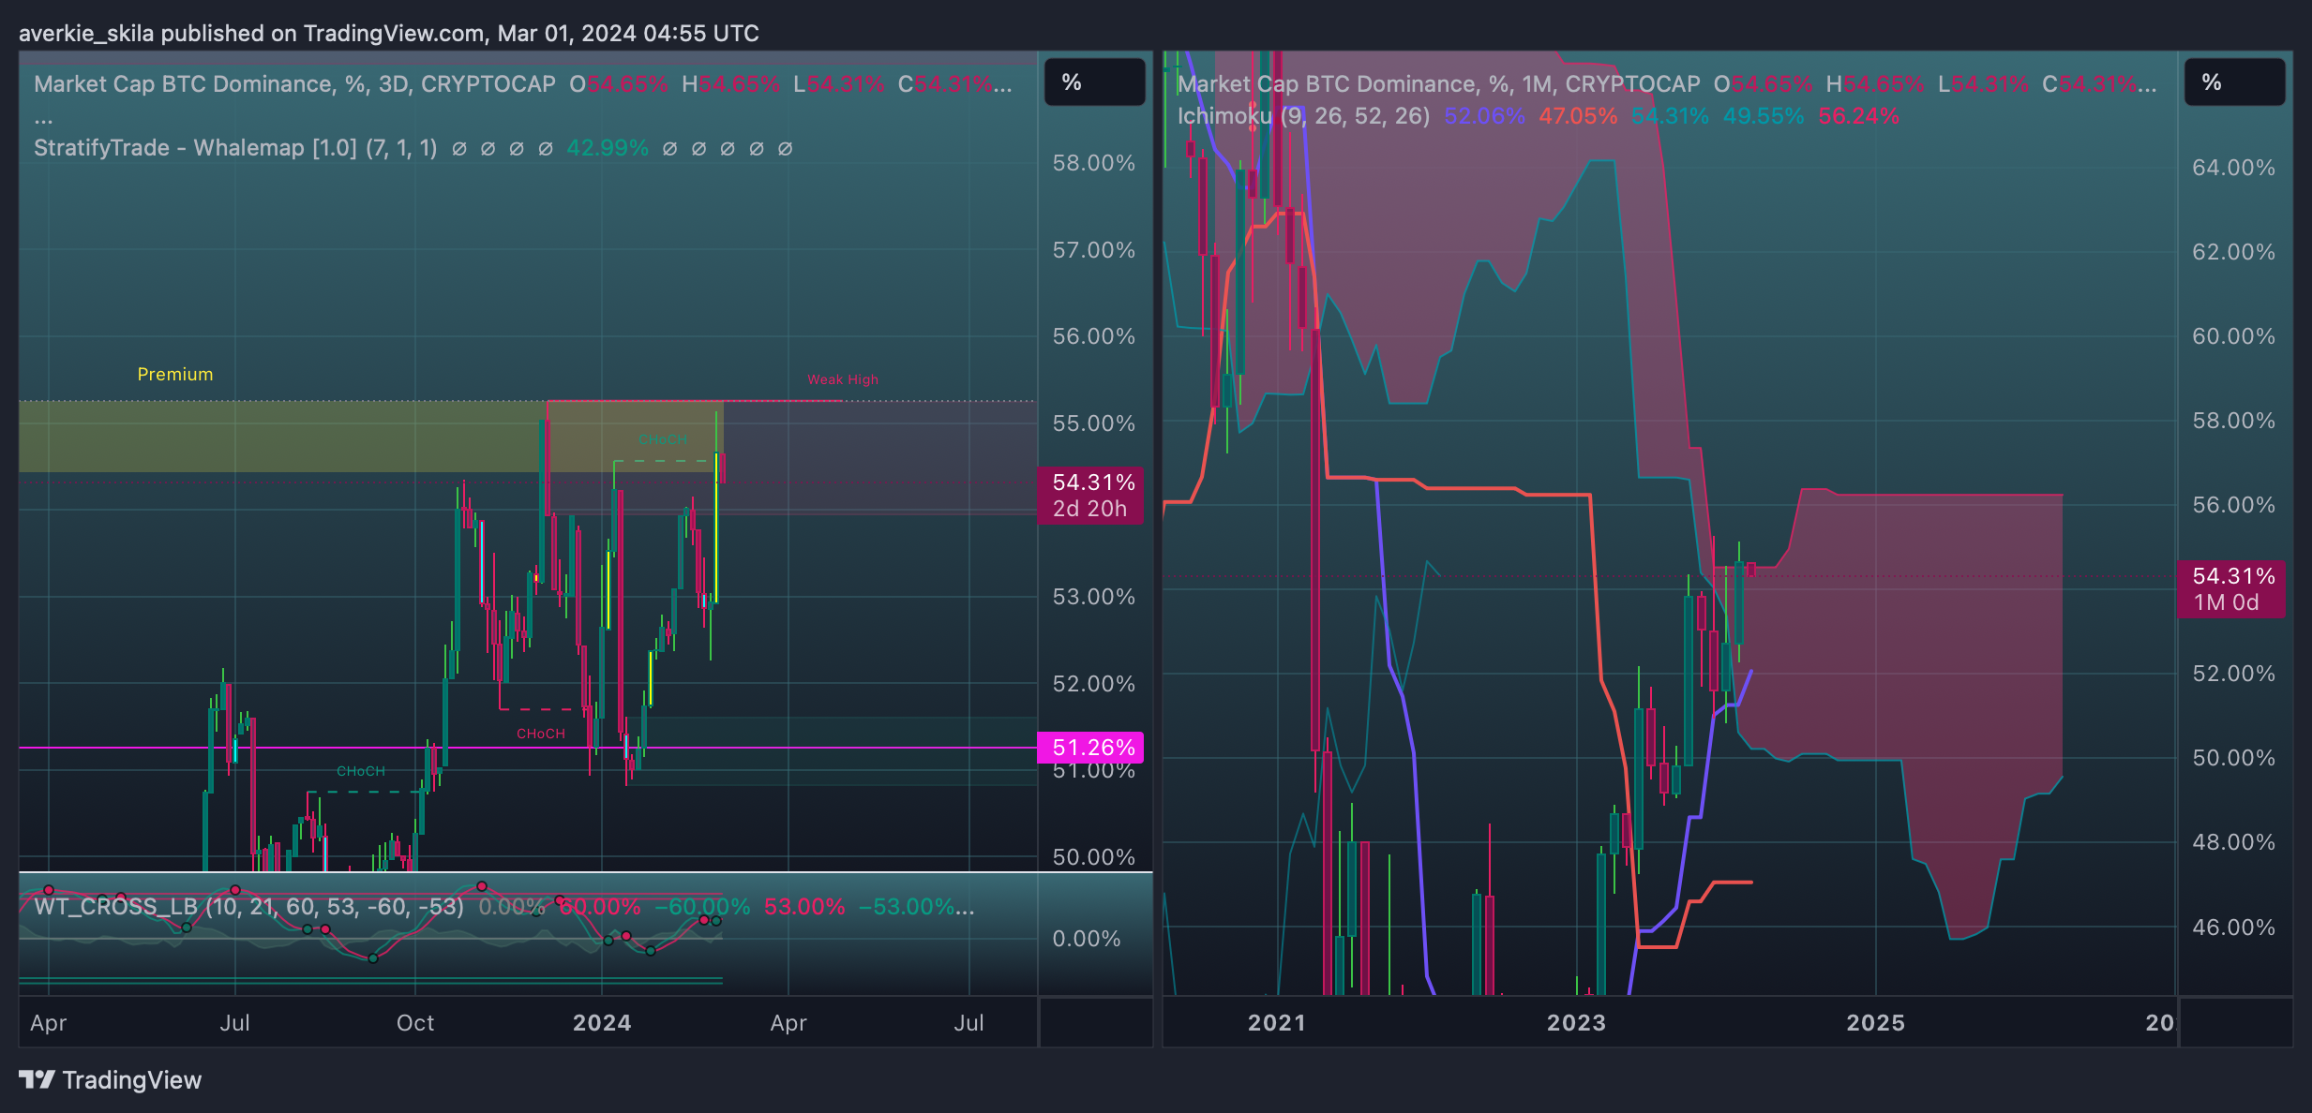Click the averkie_skila published header text
The image size is (2312, 1113).
(x=389, y=34)
